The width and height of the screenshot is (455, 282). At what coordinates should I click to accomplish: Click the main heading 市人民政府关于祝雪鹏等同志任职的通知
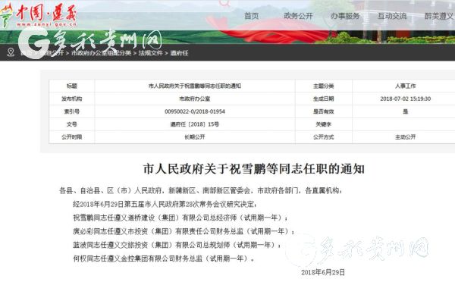254,169
